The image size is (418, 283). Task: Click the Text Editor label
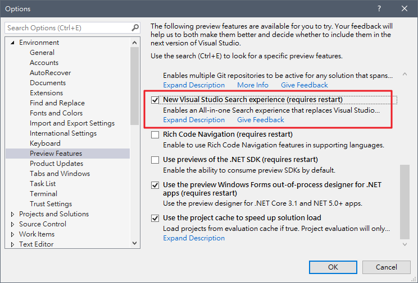point(36,244)
